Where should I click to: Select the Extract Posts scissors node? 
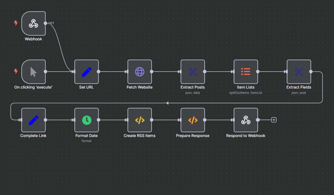point(193,72)
